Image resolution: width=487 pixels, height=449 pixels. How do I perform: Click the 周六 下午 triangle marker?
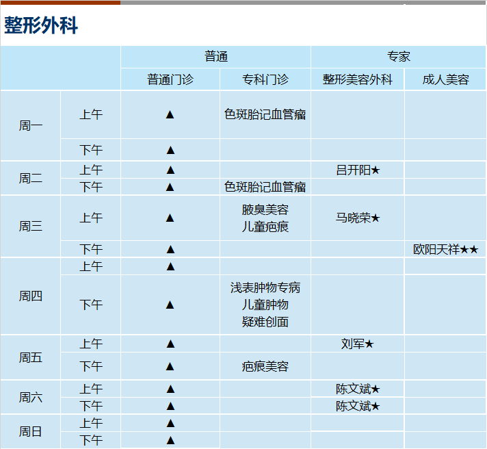[170, 406]
